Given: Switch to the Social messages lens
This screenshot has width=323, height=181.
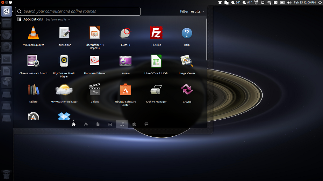Looking at the screenshot, I should (x=146, y=124).
